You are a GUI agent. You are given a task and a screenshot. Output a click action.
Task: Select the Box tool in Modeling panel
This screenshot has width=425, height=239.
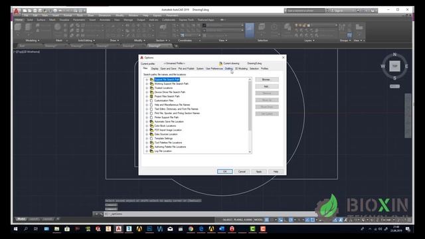[x=18, y=27]
